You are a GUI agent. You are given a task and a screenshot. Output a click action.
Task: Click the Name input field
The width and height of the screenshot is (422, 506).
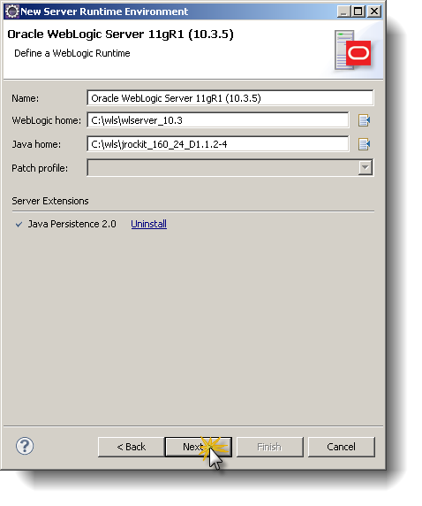click(230, 98)
